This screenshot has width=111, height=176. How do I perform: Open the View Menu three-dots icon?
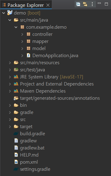pos(92,4)
